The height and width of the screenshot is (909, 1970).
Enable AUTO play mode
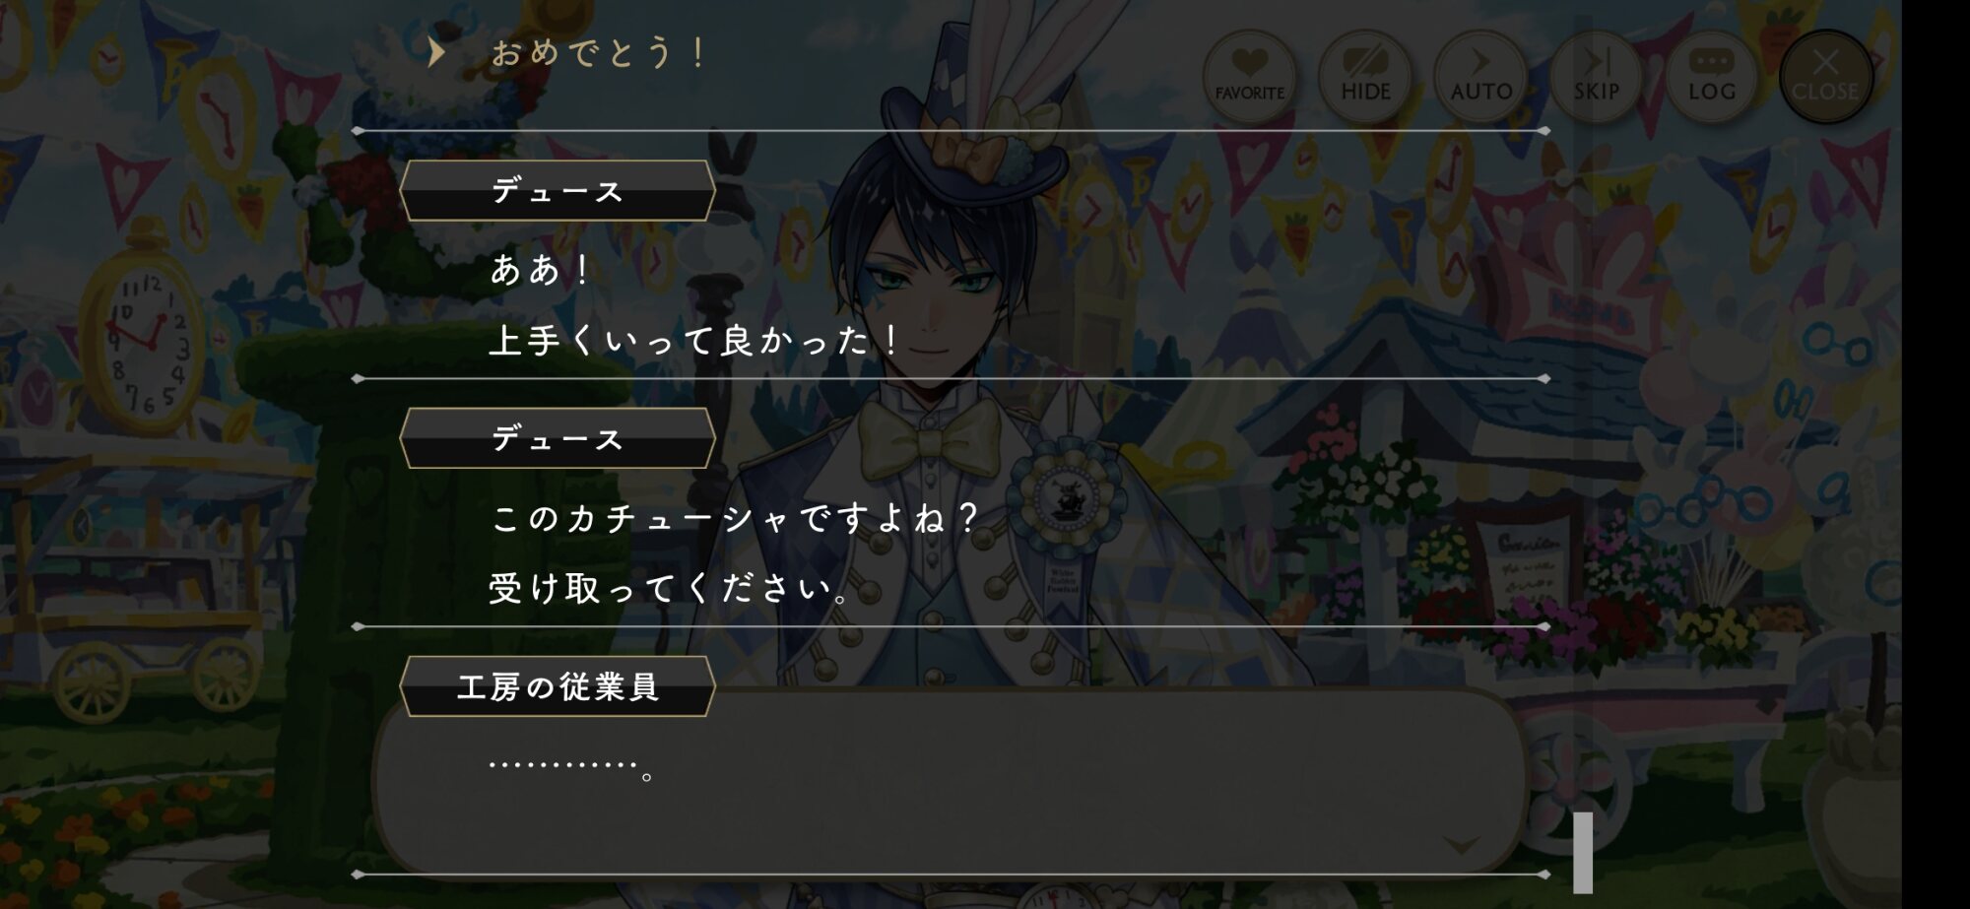click(1480, 76)
